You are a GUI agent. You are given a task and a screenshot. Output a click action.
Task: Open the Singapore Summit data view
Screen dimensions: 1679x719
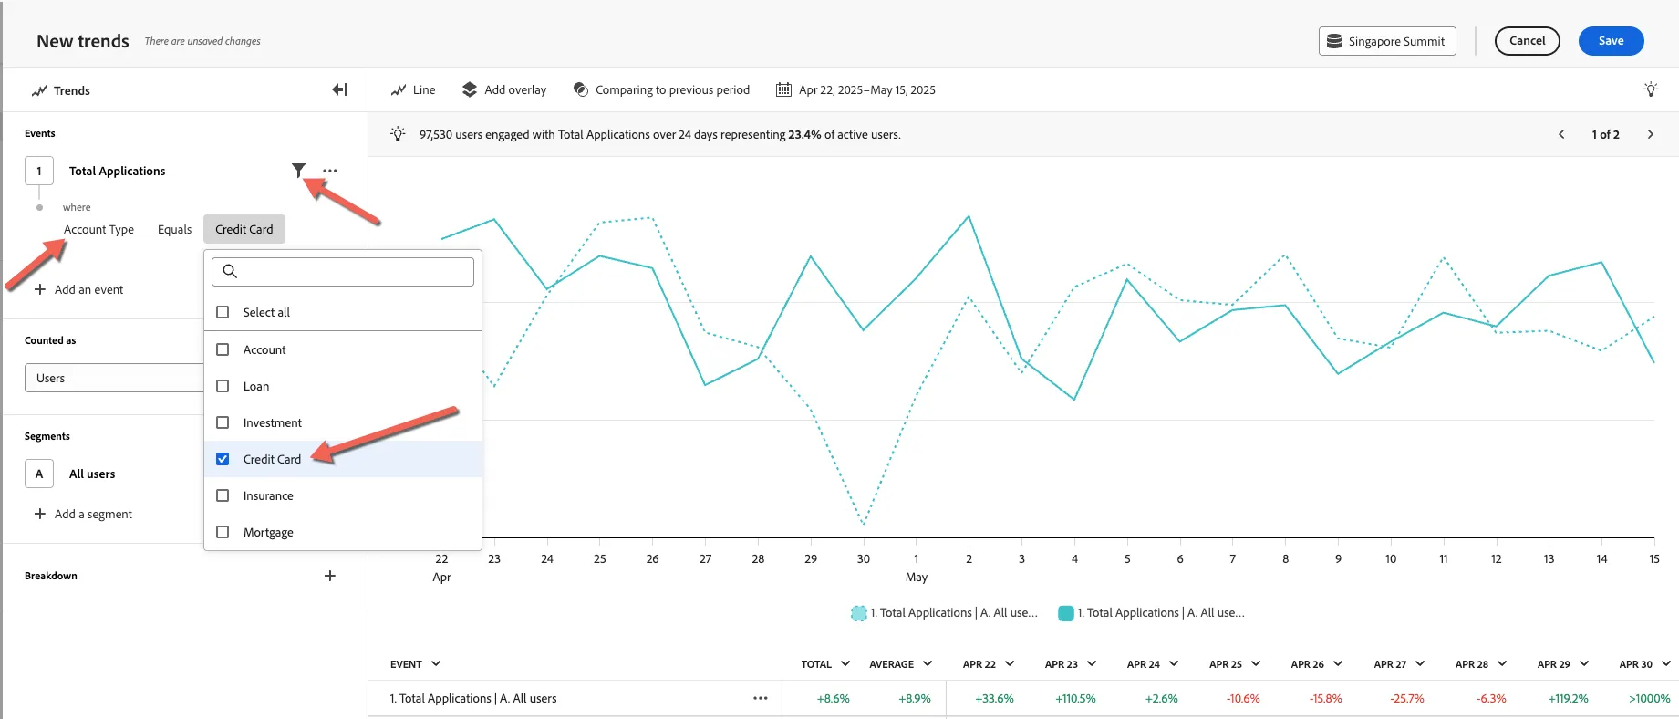(1387, 41)
